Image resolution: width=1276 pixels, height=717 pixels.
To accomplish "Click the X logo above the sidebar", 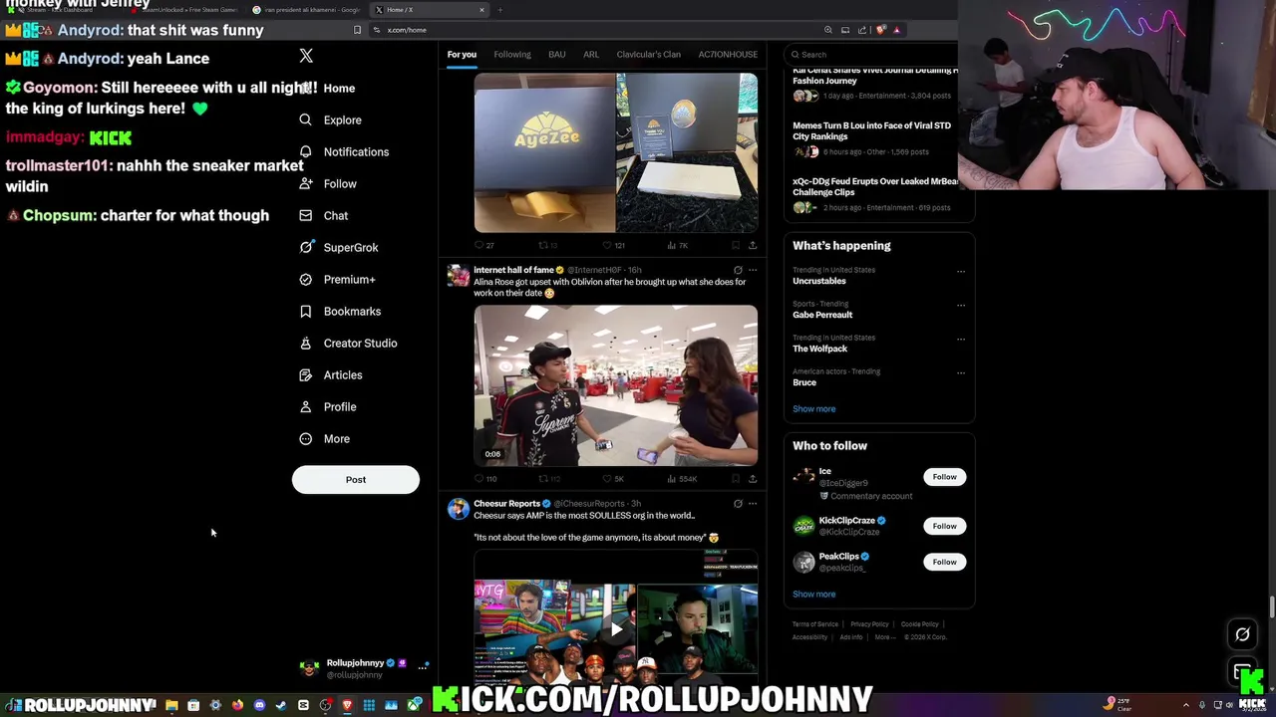I will tap(306, 56).
